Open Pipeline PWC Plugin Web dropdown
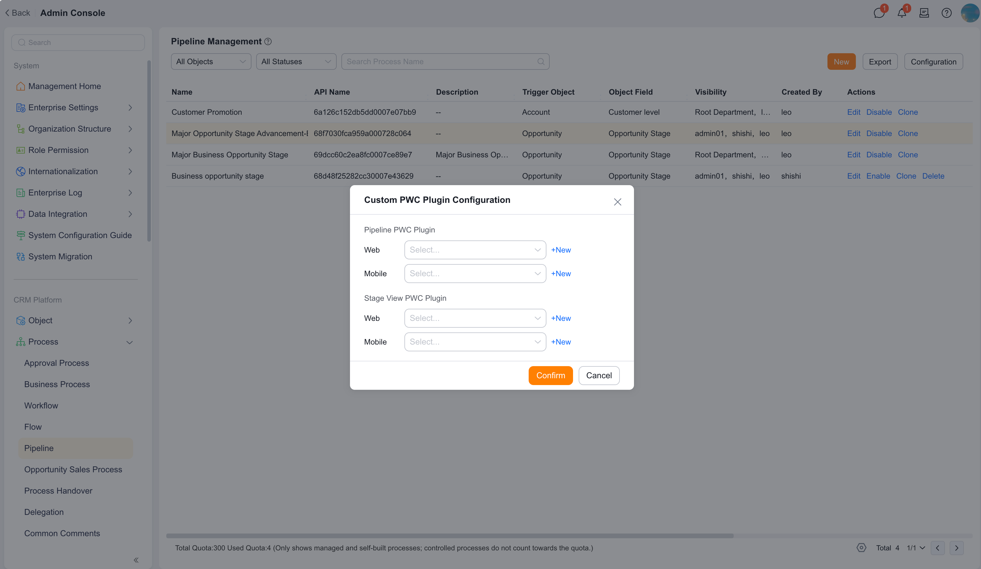Screen dimensions: 981x569 [x=475, y=250]
